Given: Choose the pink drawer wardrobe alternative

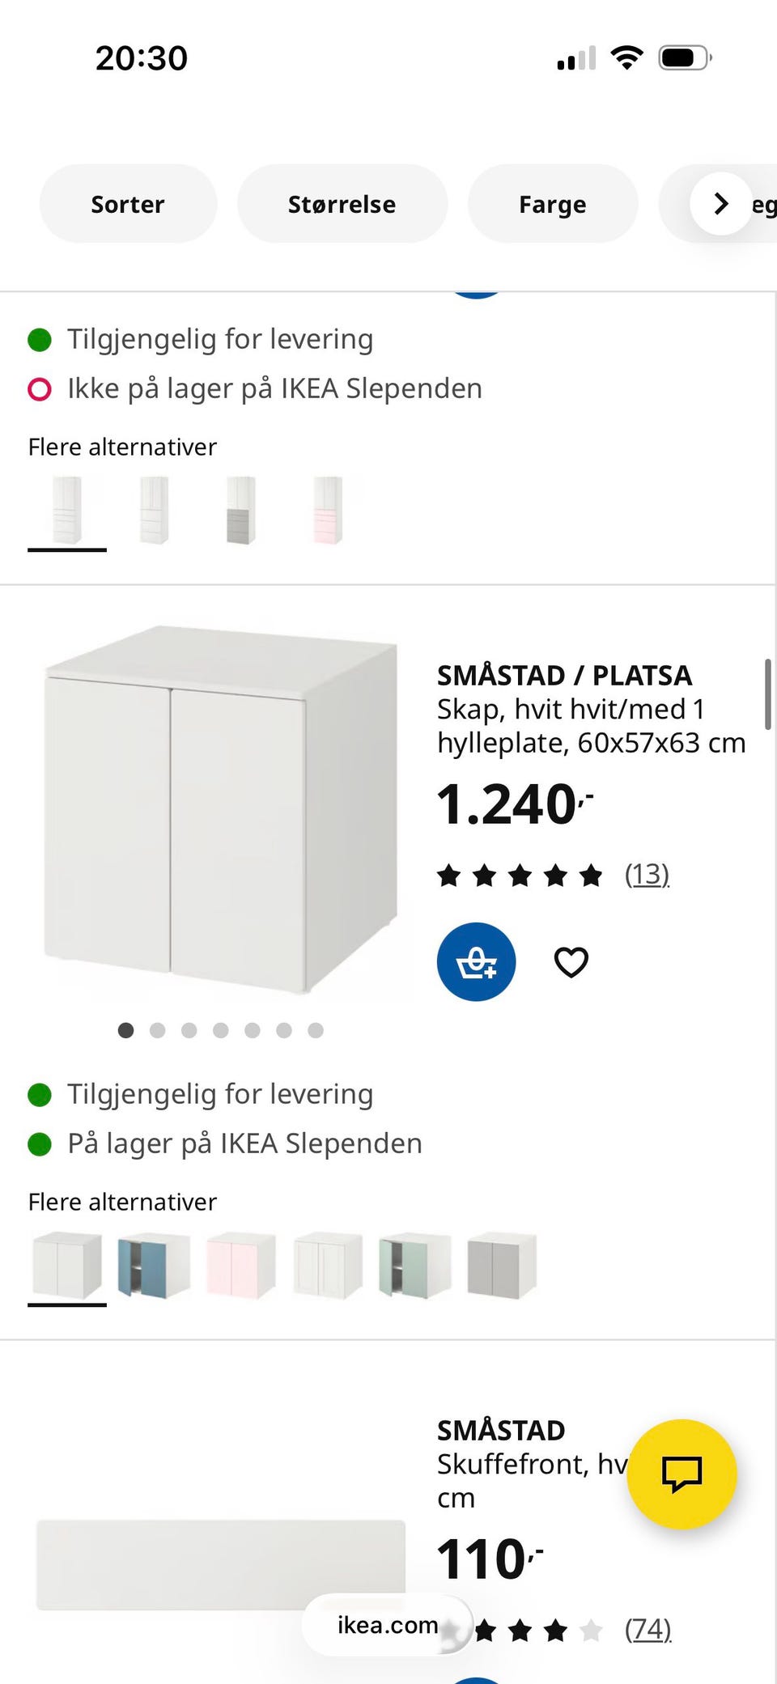Looking at the screenshot, I should (328, 511).
